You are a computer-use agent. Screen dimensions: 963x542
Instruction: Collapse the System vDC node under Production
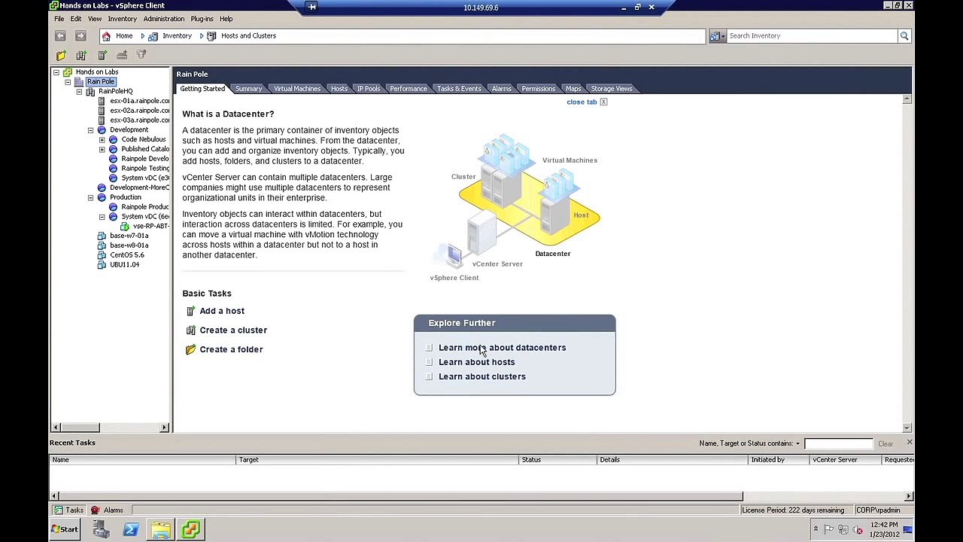click(102, 217)
